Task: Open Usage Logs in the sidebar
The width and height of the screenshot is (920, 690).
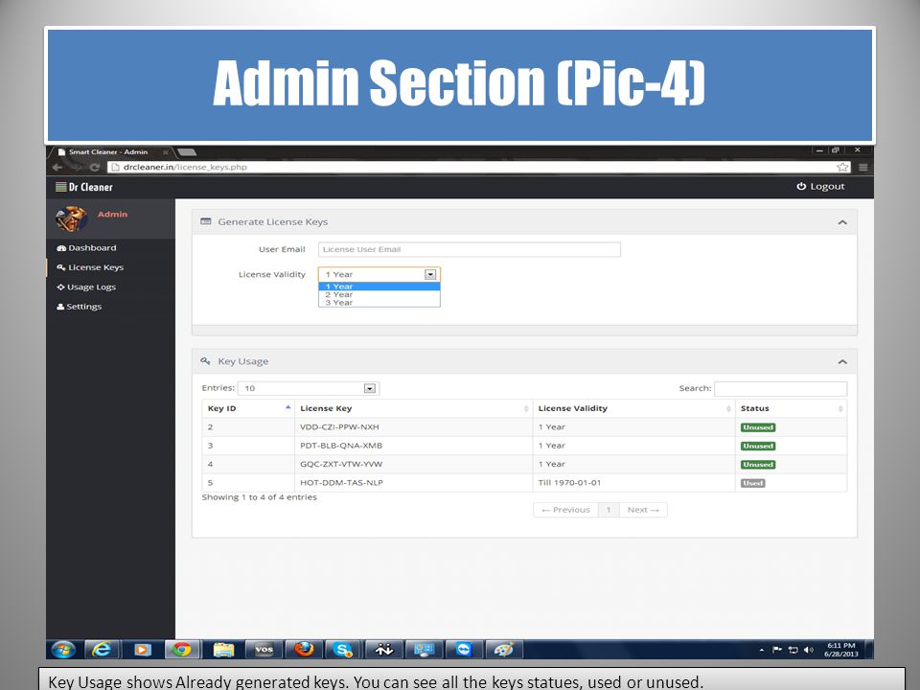Action: 86,287
